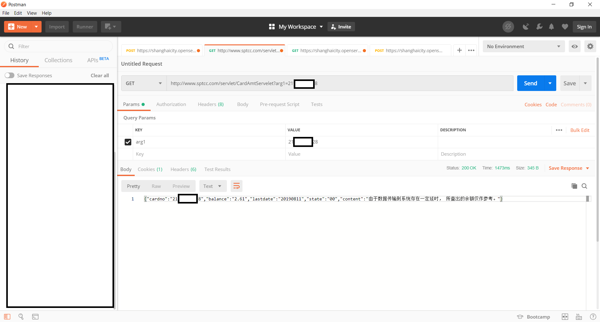Screen dimensions: 600x322
Task: Uncheck the arg1 parameter checkbox
Action: [128, 142]
